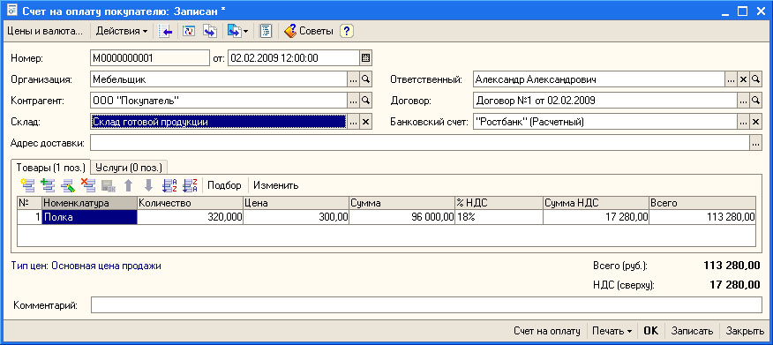
Task: Open Договор record with magnifier icon
Action: click(755, 101)
